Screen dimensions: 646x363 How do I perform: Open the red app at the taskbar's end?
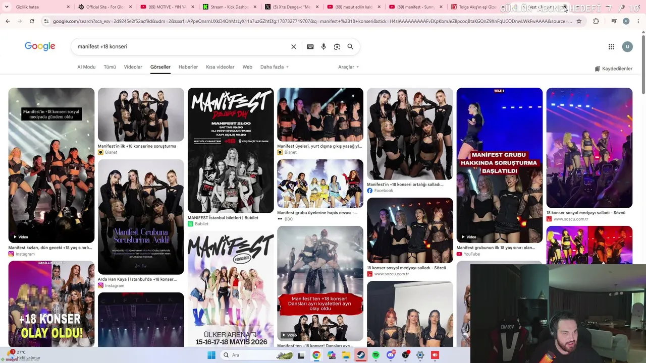click(x=435, y=355)
